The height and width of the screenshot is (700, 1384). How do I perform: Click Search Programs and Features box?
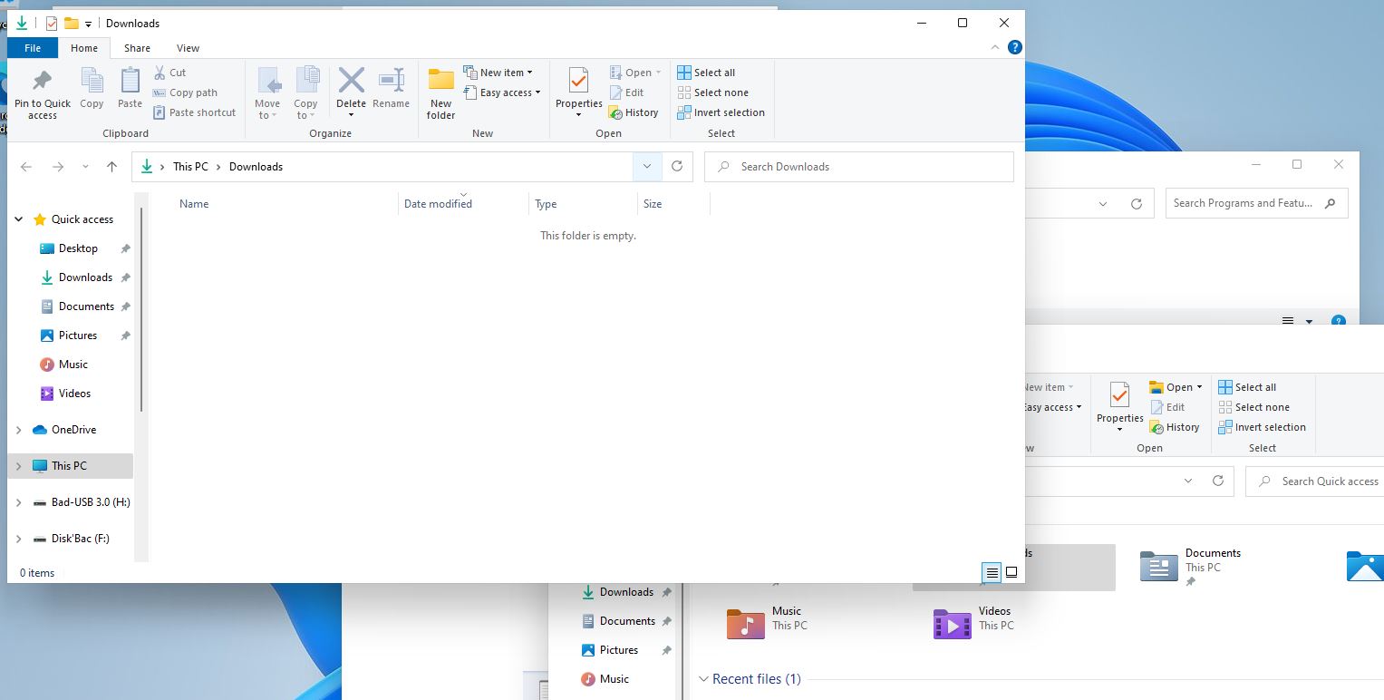(1256, 203)
